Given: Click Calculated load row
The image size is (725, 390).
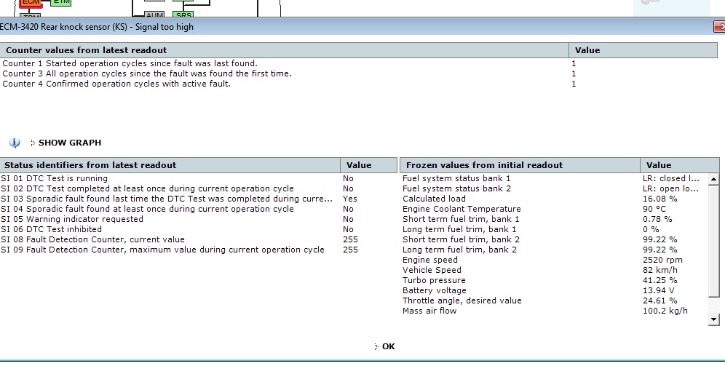Looking at the screenshot, I should pyautogui.click(x=554, y=199).
